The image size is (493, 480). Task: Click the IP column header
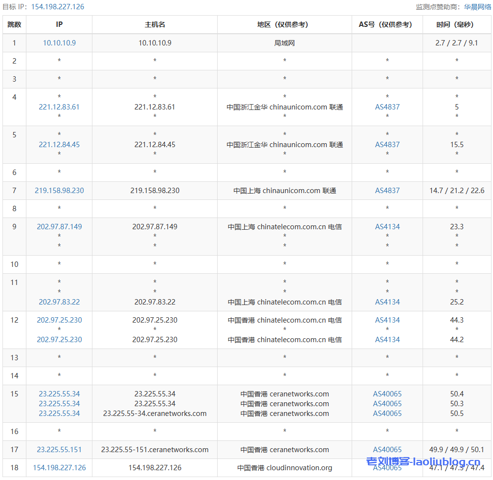(59, 24)
